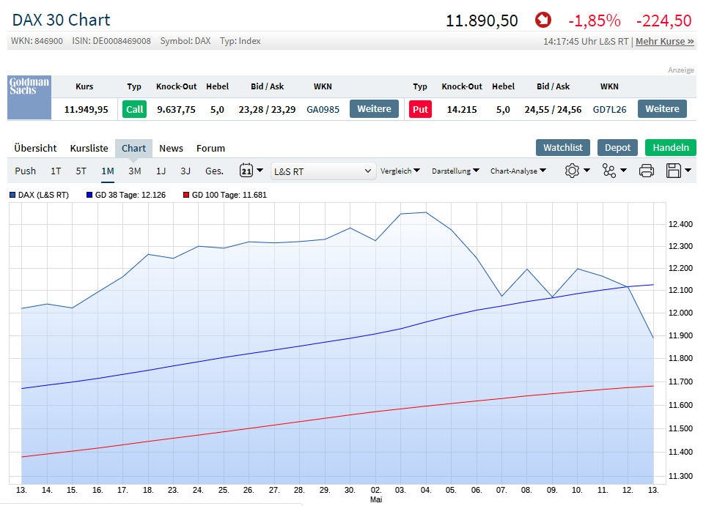This screenshot has width=706, height=506.
Task: Click the Knock-Out value 9.637,75
Action: pos(176,109)
